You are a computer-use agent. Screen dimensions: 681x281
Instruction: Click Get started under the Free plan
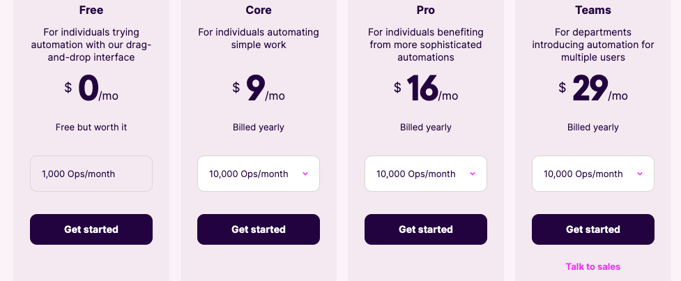[x=91, y=229]
